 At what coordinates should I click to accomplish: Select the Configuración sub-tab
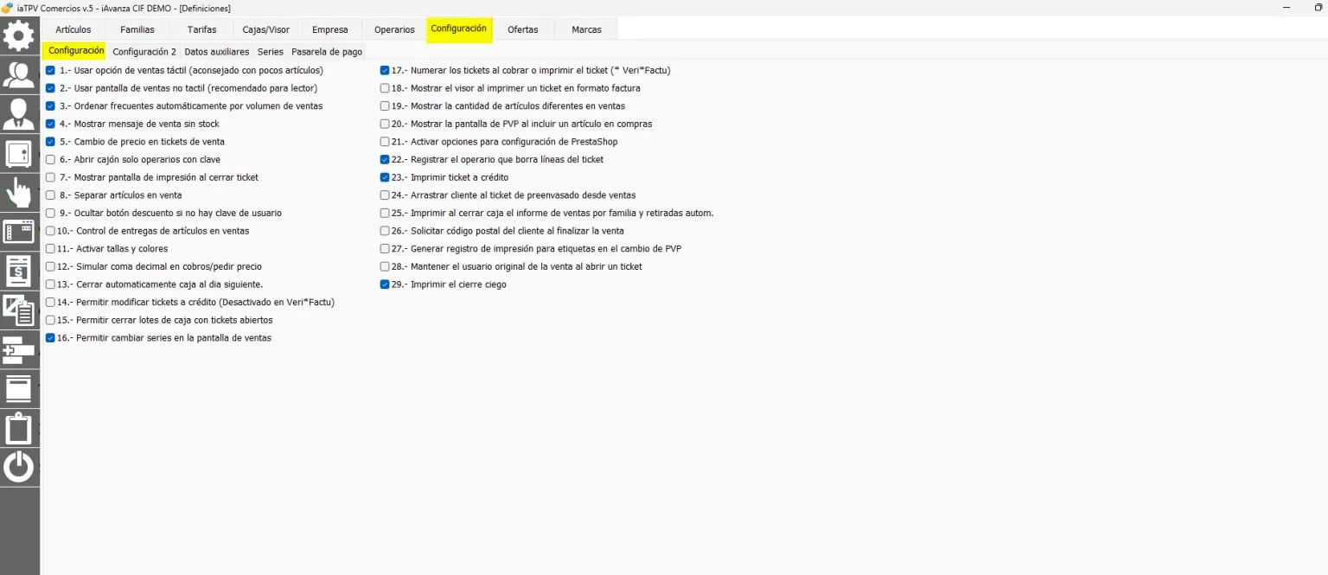[76, 51]
